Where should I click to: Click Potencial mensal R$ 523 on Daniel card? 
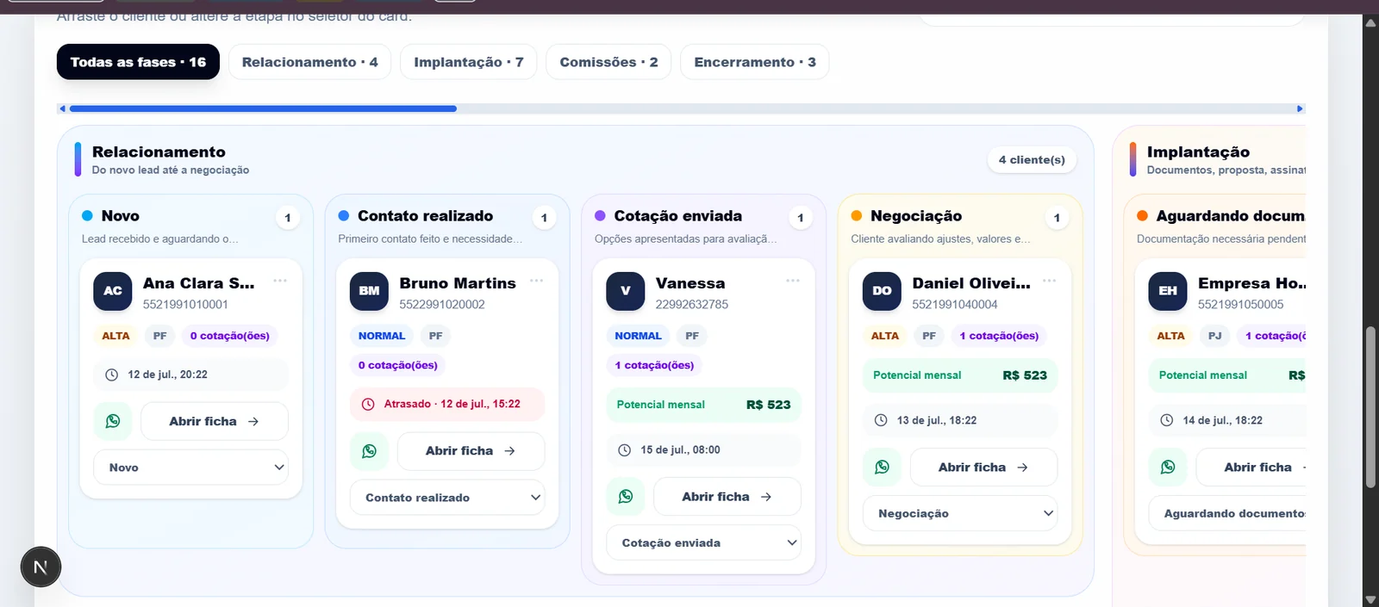tap(960, 375)
